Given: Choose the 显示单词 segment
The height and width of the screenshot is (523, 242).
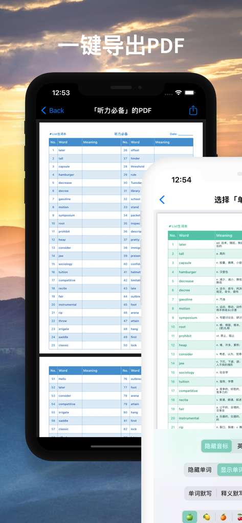Looking at the screenshot, I should tap(230, 470).
